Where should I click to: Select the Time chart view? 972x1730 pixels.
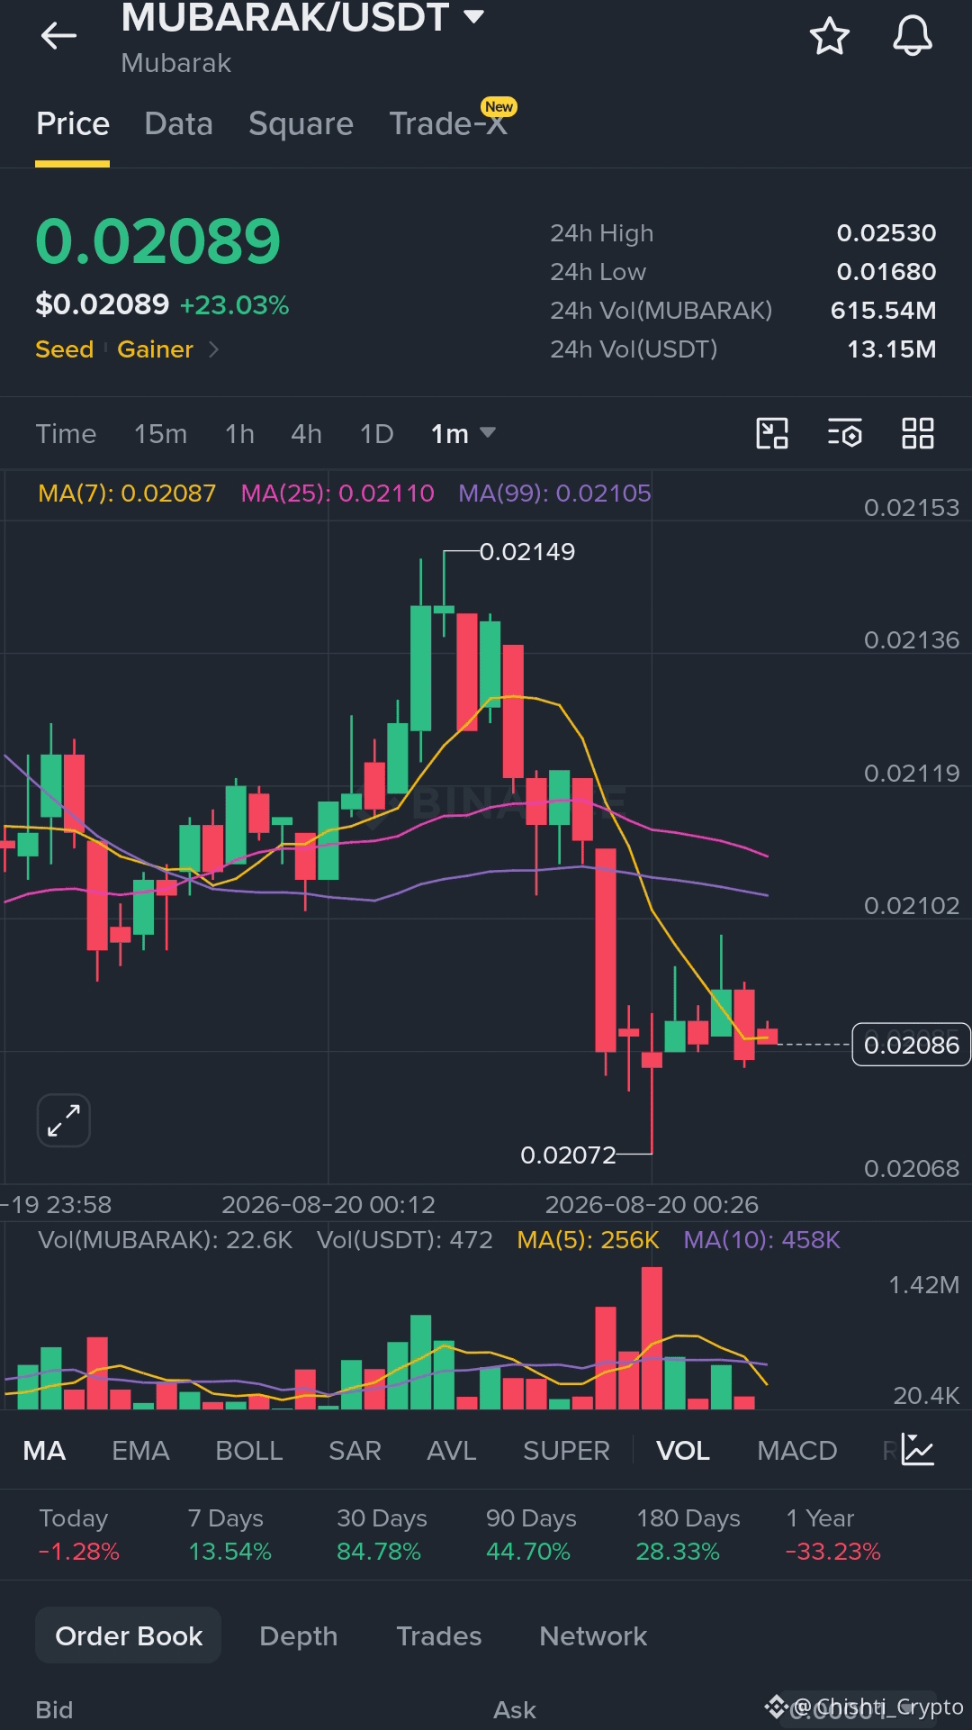pos(66,434)
